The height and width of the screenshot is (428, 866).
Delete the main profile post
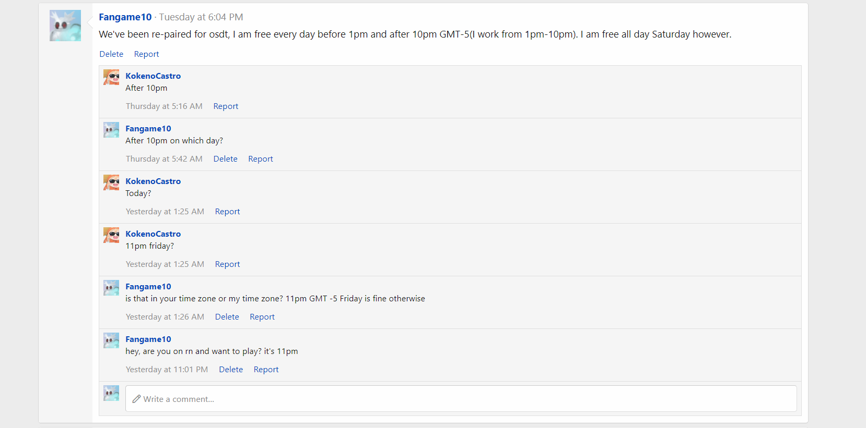111,54
